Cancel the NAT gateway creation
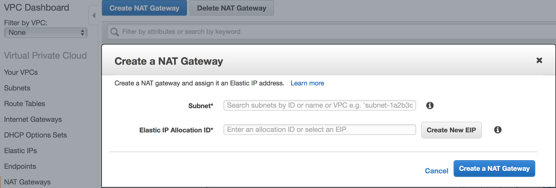Image resolution: width=556 pixels, height=188 pixels. point(436,171)
